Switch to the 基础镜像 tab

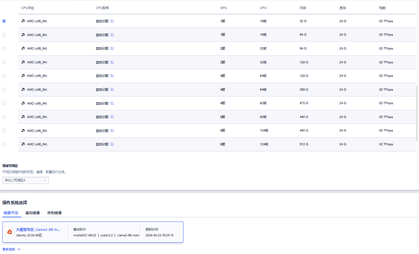tap(33, 213)
